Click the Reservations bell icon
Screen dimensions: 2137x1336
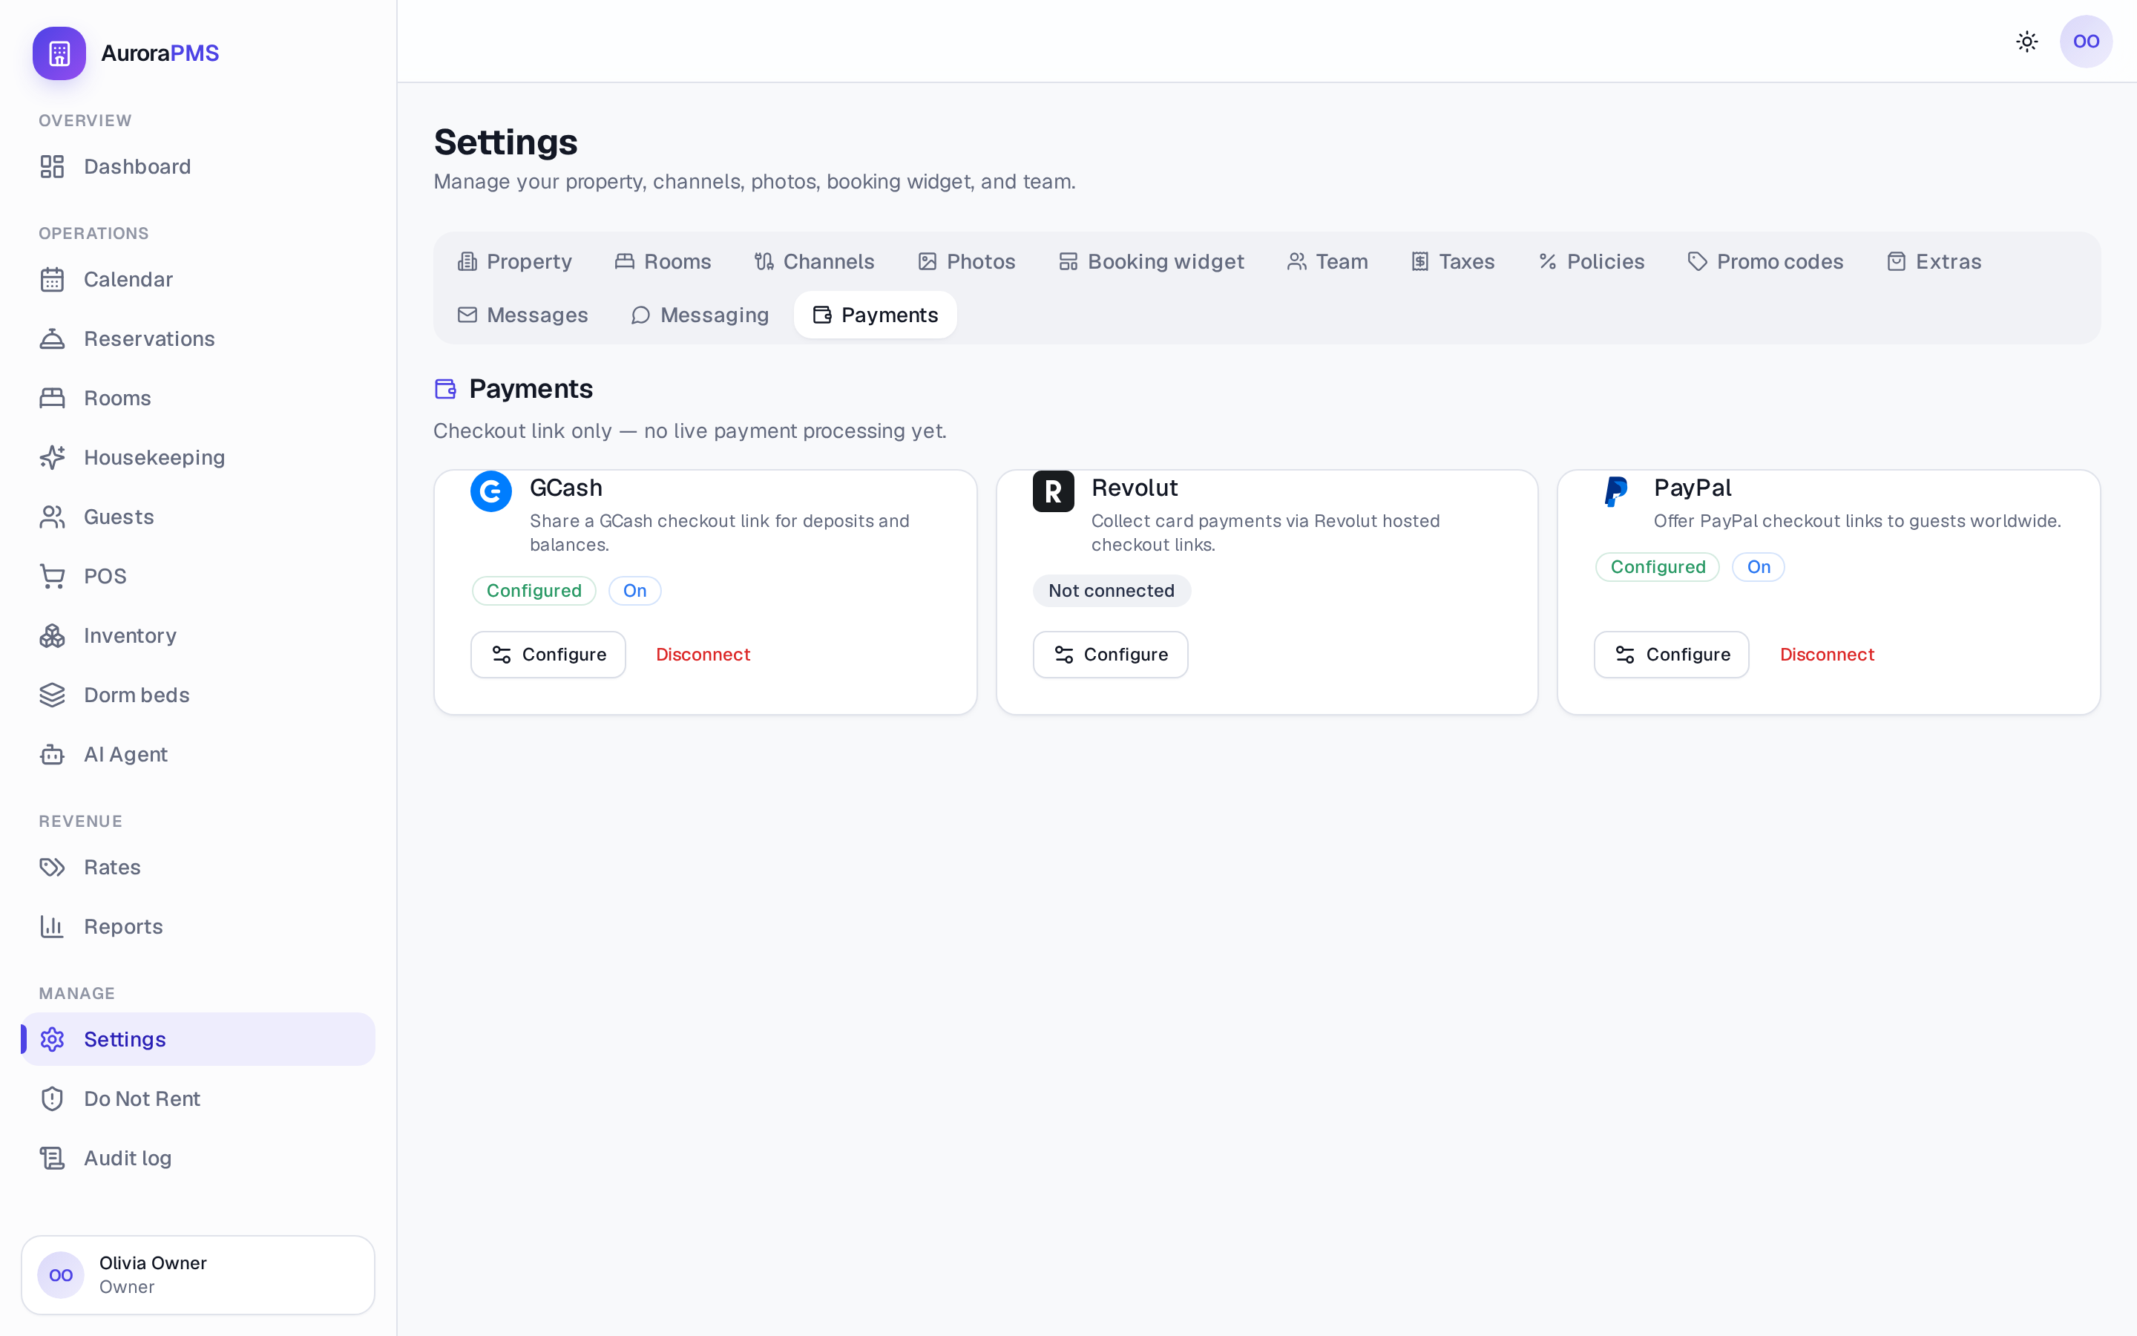click(52, 338)
